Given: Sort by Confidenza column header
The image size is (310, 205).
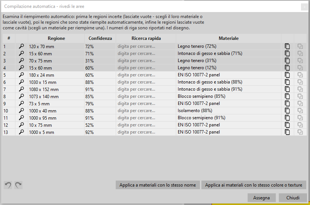Looking at the screenshot, I should point(100,38).
